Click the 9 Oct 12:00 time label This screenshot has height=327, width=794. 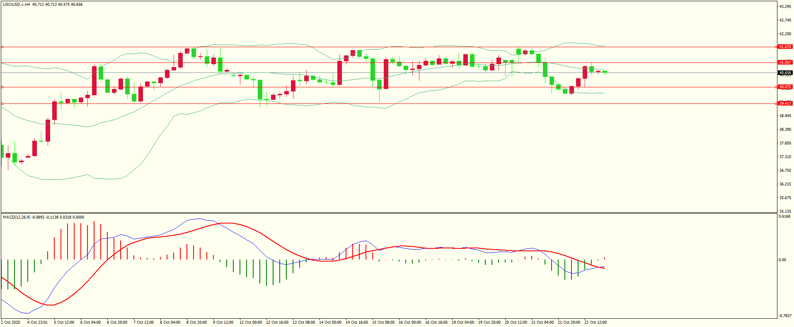pos(223,322)
